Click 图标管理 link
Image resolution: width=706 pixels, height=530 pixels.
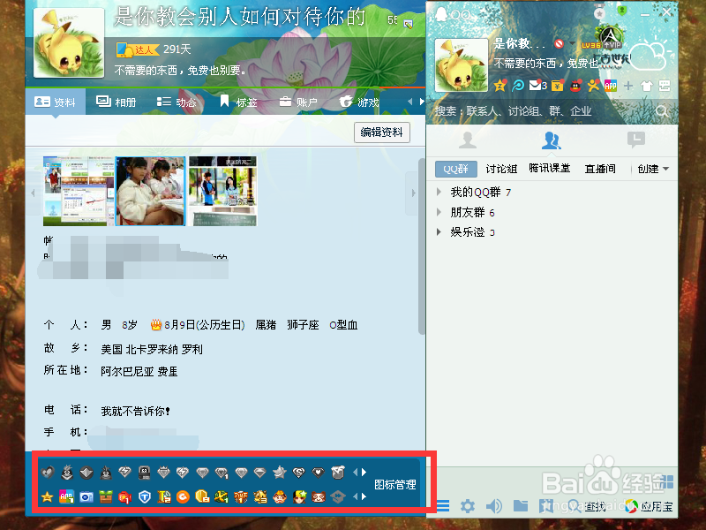click(394, 484)
